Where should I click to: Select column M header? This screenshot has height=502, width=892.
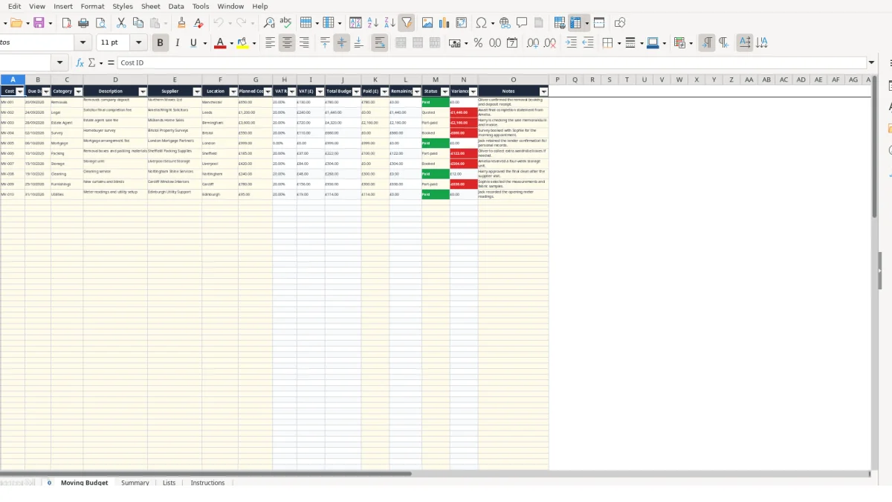coord(436,80)
